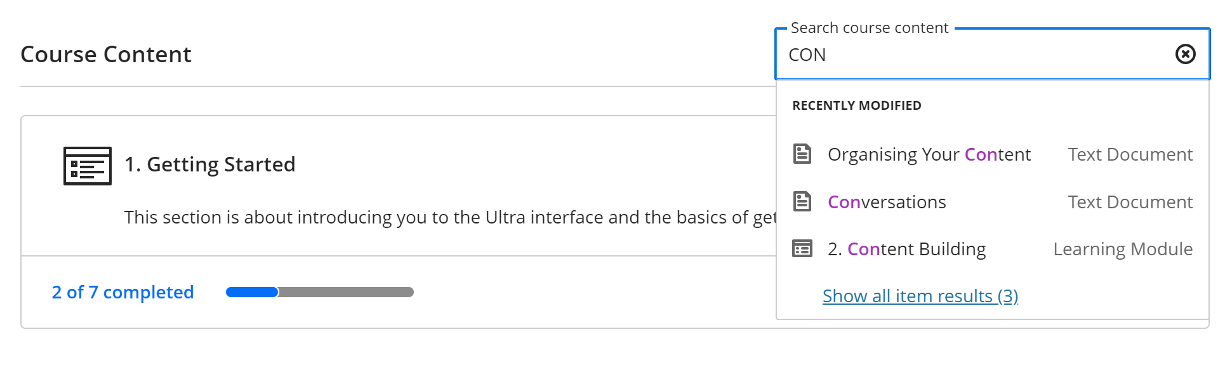
Task: Open the Organising Your Content search result
Action: pos(929,154)
